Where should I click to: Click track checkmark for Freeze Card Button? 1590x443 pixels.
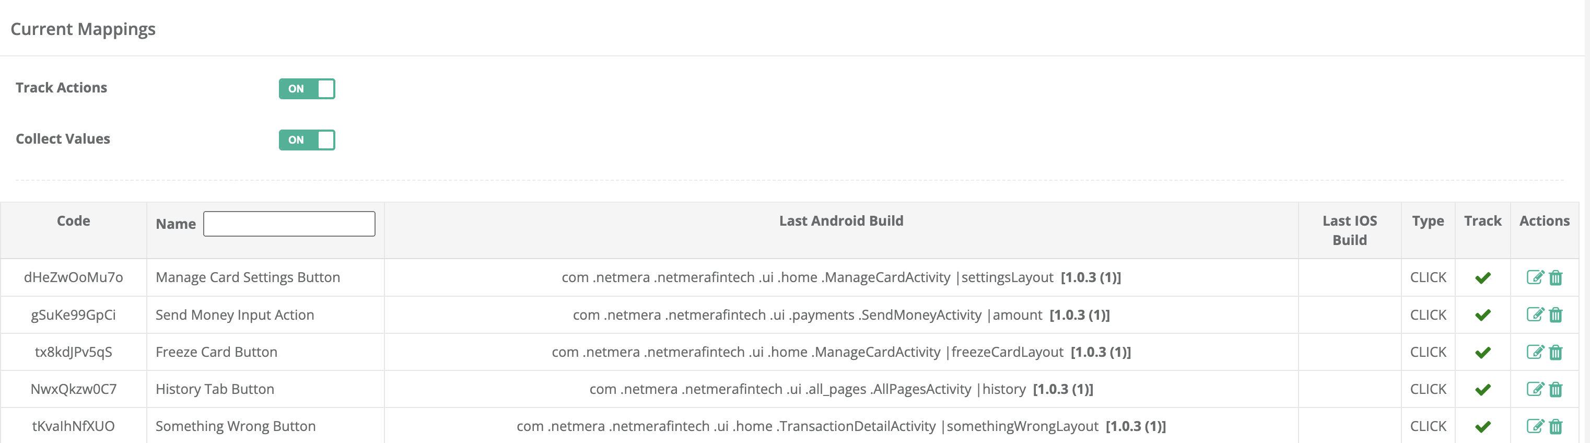(1482, 352)
